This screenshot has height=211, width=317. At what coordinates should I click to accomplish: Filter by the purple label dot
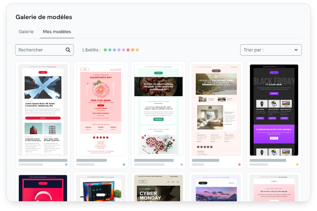tap(119, 50)
